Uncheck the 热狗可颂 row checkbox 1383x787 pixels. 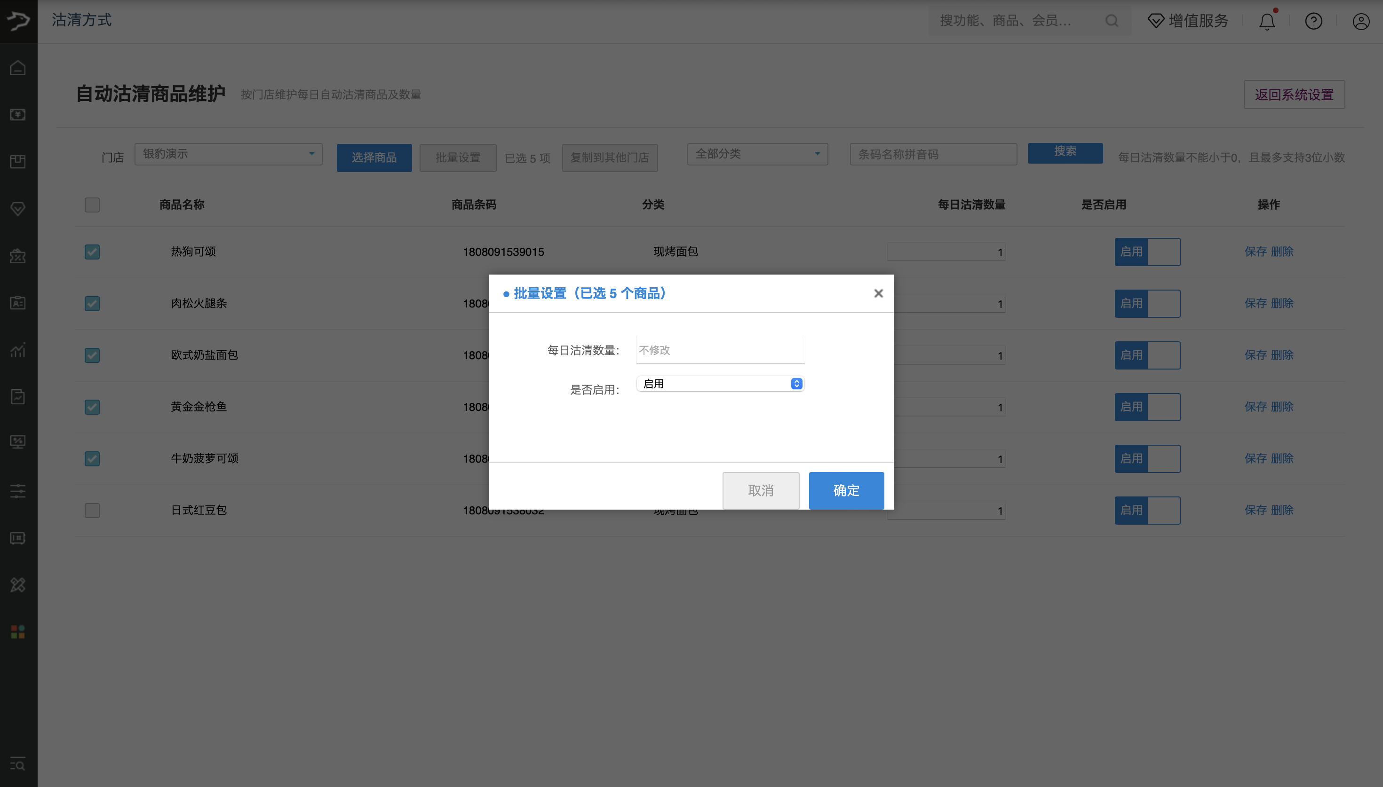[92, 252]
